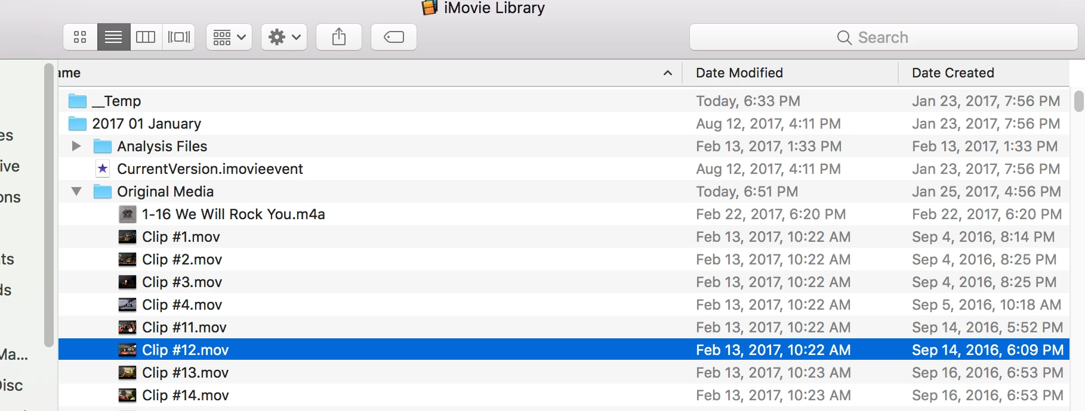Select 1-16 We Will Rock You.m4a name

click(x=233, y=214)
